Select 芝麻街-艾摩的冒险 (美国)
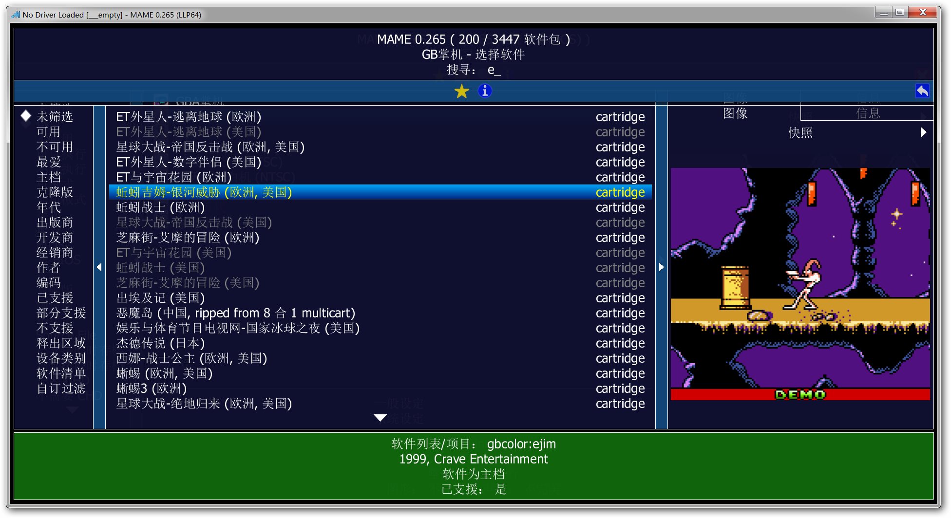 pos(380,283)
